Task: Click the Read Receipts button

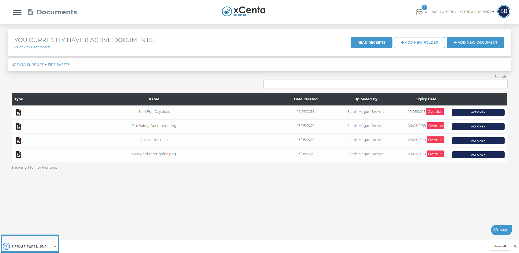Action: click(371, 43)
